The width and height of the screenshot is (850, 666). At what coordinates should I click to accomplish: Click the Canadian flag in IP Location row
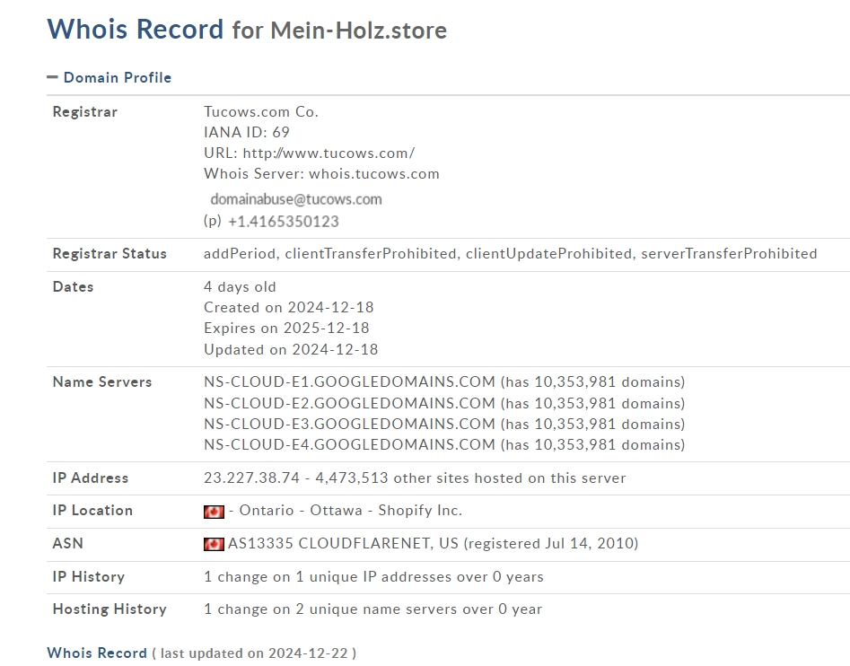214,511
